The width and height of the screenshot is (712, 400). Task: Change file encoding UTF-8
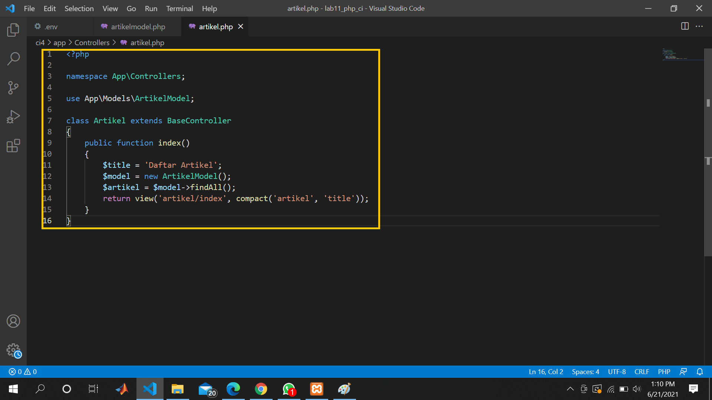(617, 371)
